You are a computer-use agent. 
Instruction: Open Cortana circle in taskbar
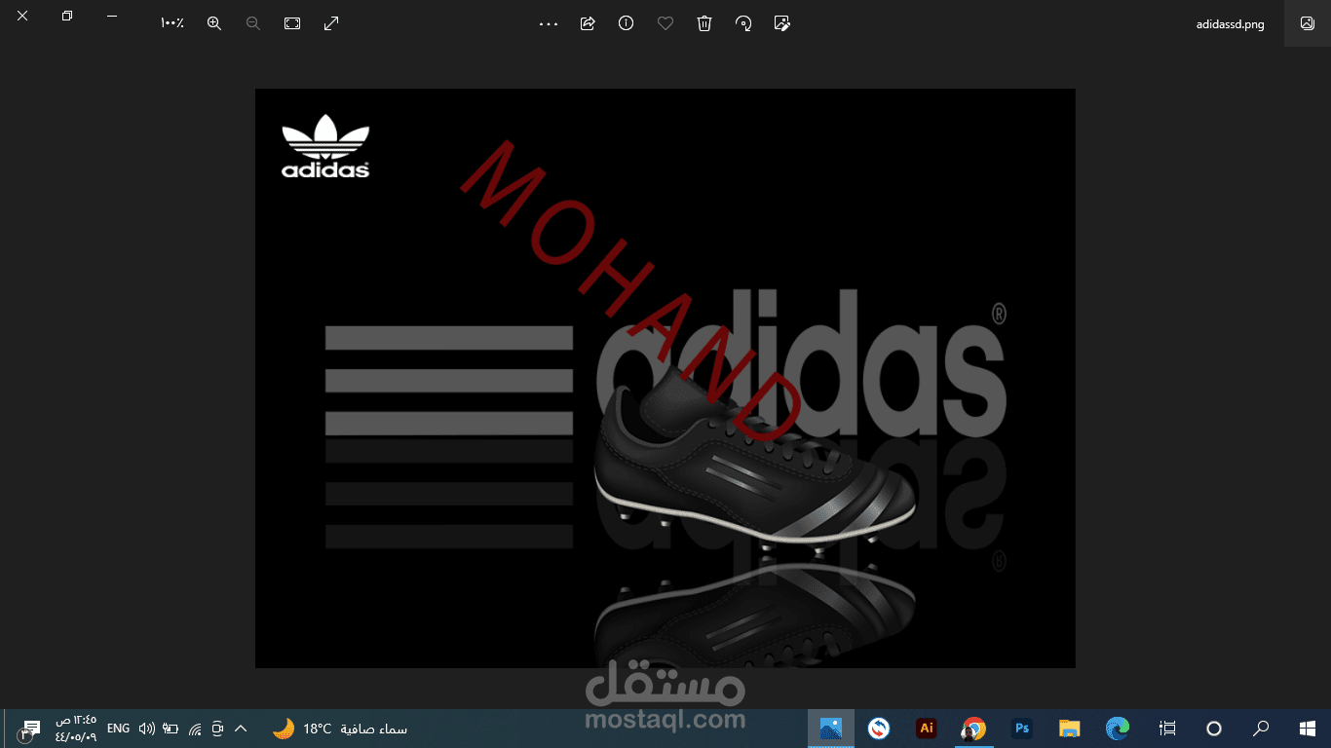[1214, 728]
